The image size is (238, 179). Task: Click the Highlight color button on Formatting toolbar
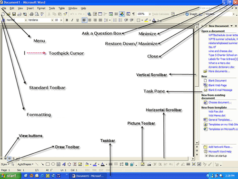146,20
